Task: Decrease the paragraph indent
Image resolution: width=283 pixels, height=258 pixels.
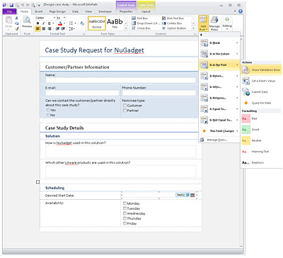Action: coord(57,29)
